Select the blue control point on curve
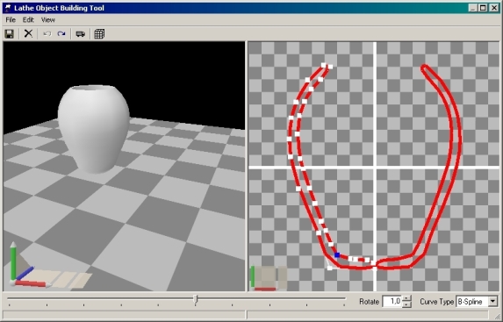This screenshot has width=503, height=322. (337, 255)
